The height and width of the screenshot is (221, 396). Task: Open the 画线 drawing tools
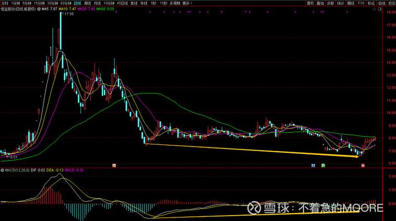351,3
